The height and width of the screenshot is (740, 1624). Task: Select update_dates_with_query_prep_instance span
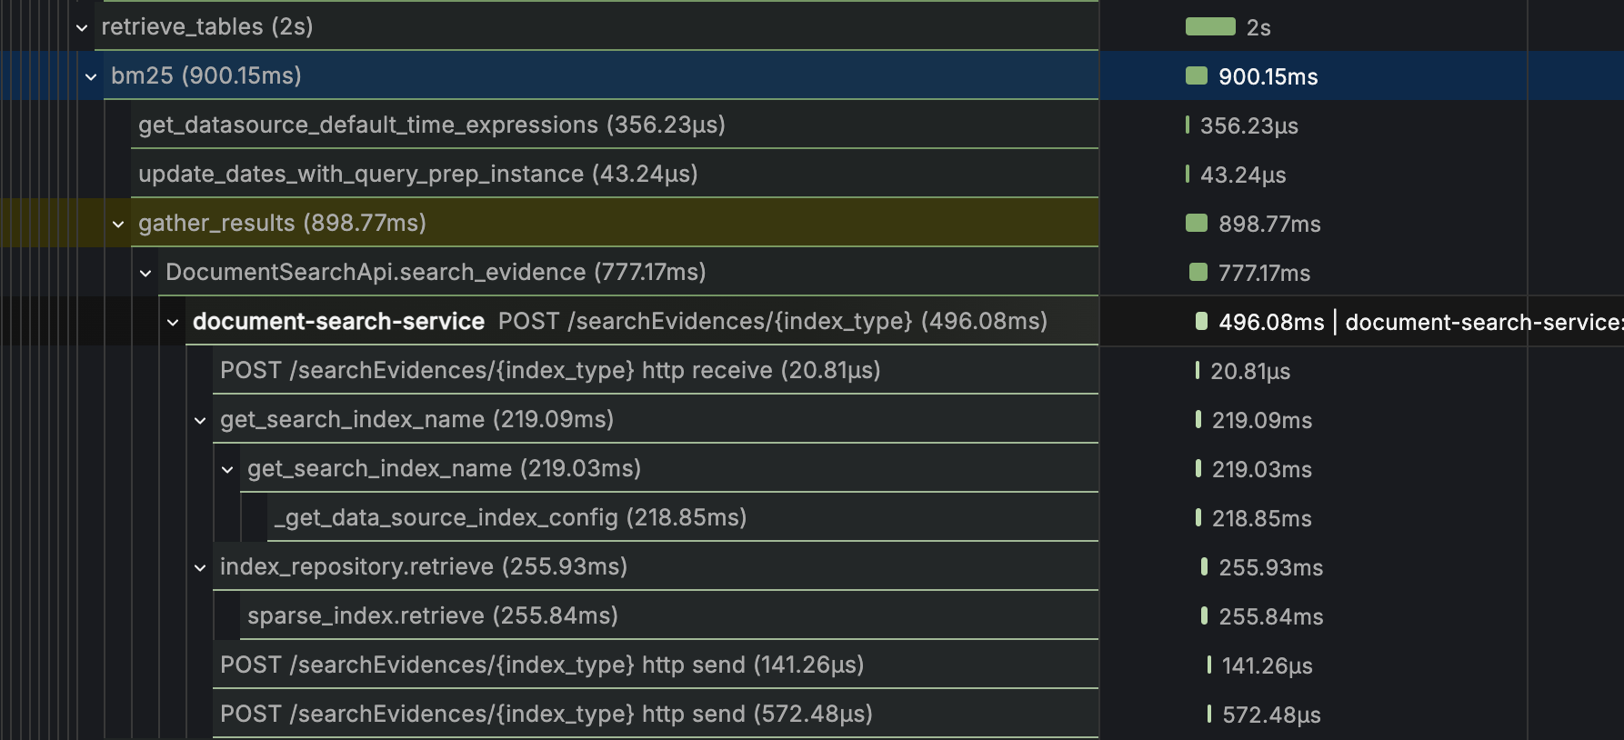point(417,175)
